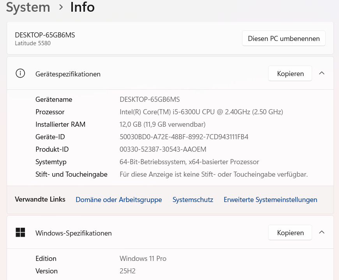Click the Version label
Screen dimensions: 339x280
point(46,271)
